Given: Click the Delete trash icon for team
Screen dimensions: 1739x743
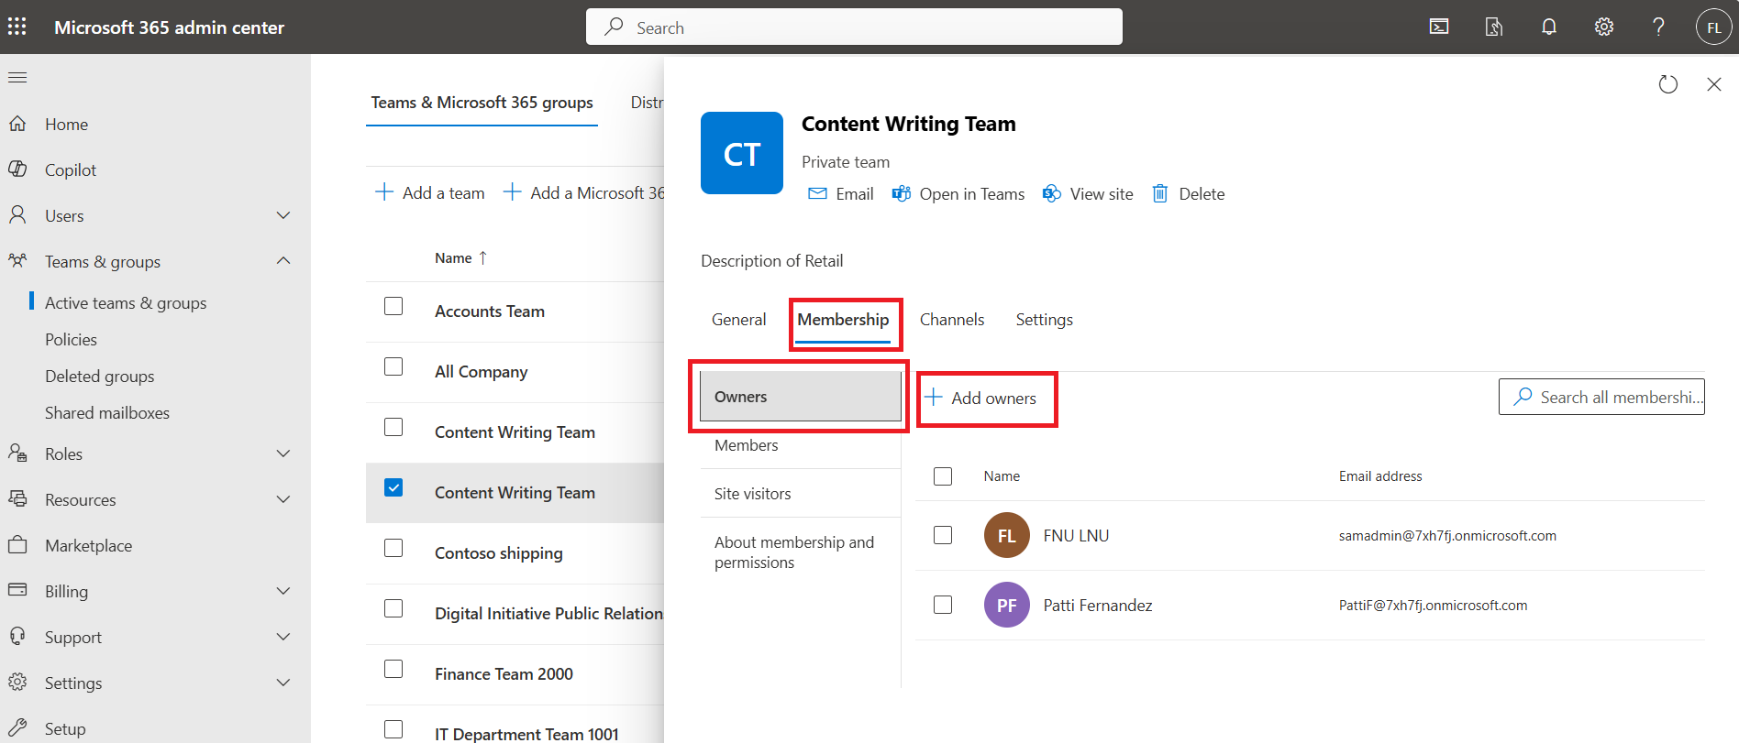Looking at the screenshot, I should [1160, 193].
